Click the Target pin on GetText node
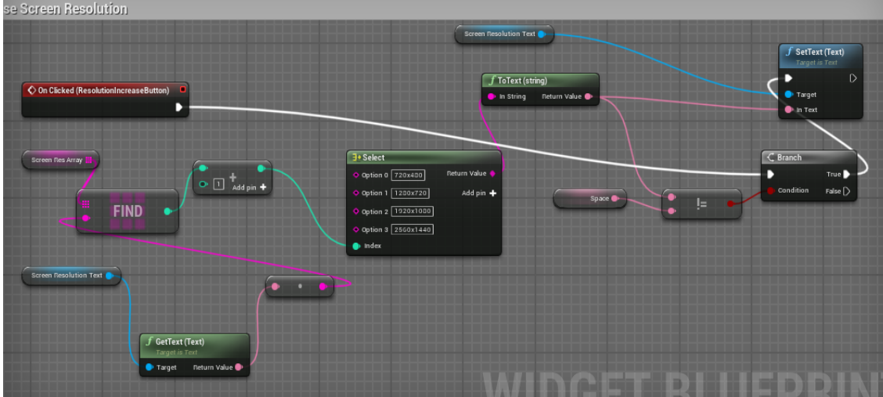 tap(150, 367)
